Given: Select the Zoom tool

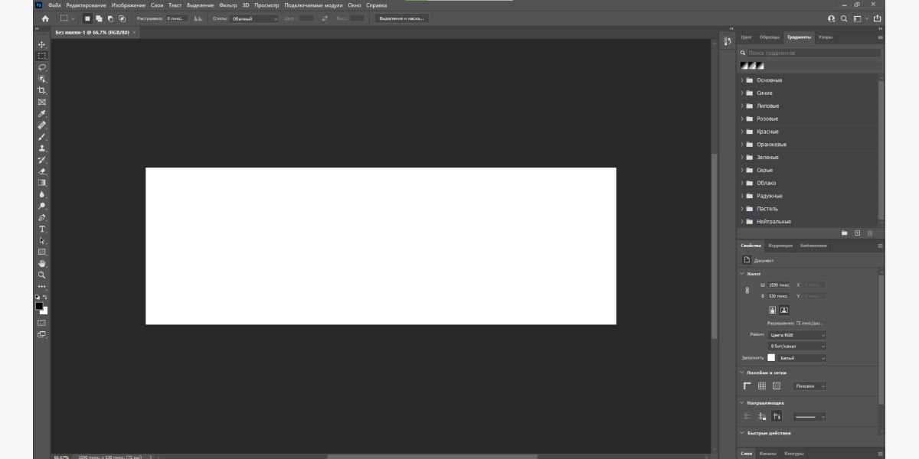Looking at the screenshot, I should click(x=42, y=275).
